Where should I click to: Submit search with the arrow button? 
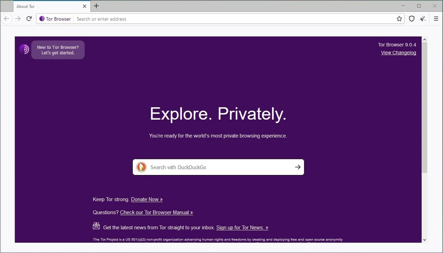pyautogui.click(x=298, y=167)
